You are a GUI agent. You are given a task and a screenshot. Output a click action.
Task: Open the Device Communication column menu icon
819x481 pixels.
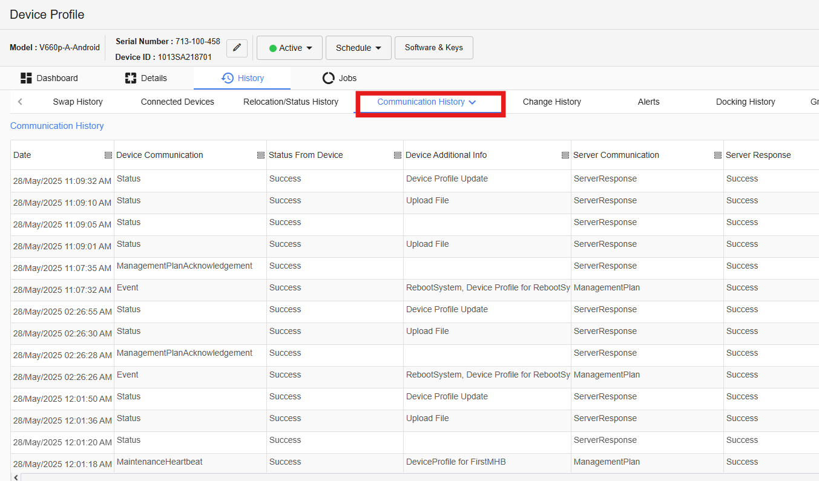click(x=261, y=155)
